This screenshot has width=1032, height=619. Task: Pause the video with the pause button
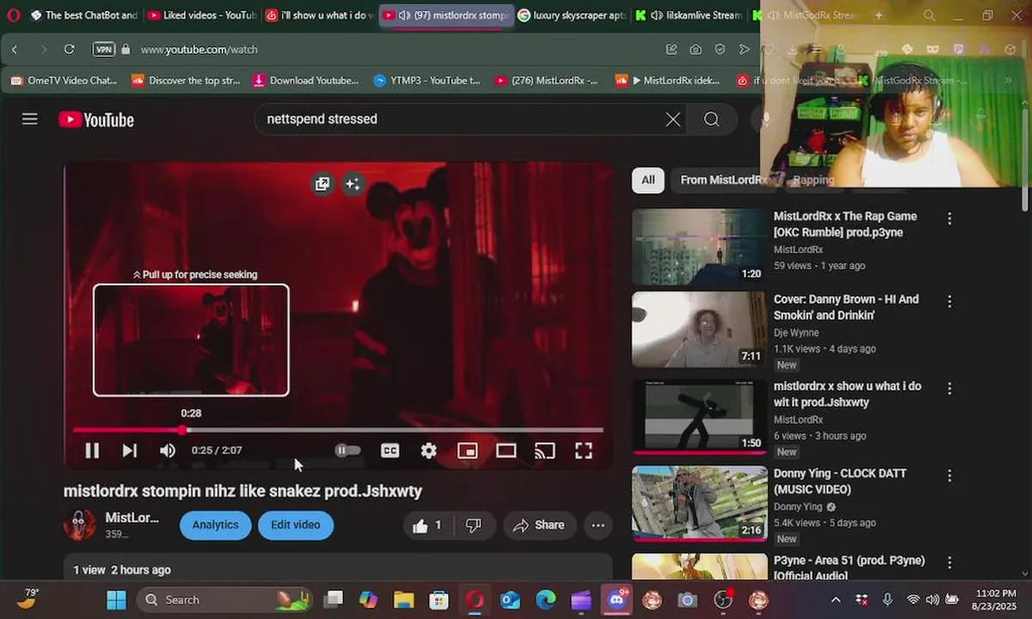pos(92,450)
